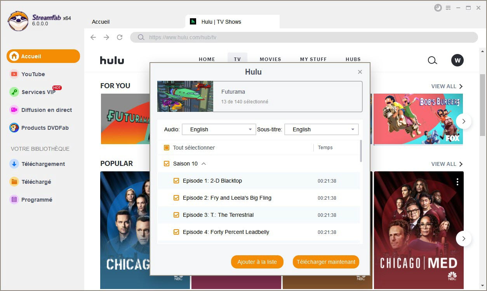Click the magnifier icon in the address bar
The height and width of the screenshot is (291, 487).
click(x=141, y=37)
